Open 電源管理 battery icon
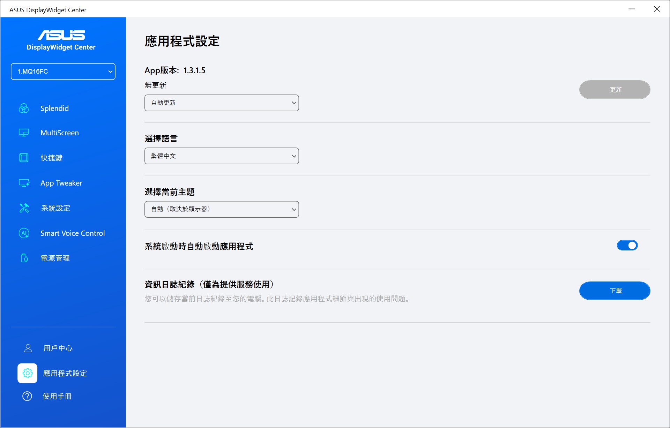 [x=24, y=258]
